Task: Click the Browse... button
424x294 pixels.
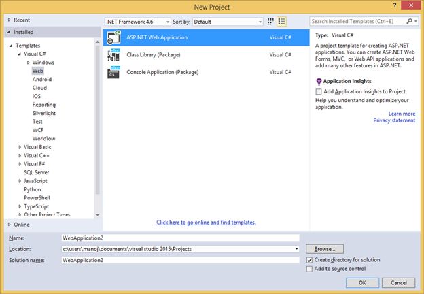Action: 325,249
